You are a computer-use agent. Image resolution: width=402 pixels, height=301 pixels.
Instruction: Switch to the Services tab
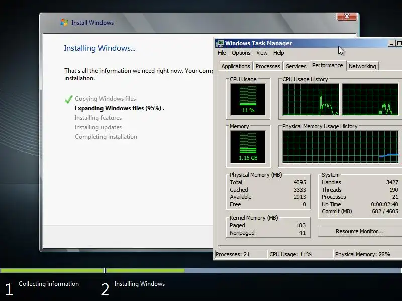(x=296, y=66)
